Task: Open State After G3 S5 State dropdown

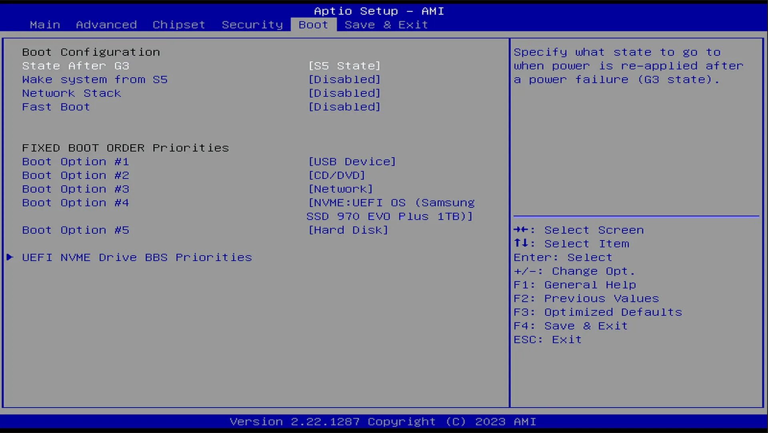Action: coord(344,66)
